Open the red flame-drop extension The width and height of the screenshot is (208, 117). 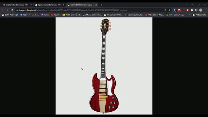(x=188, y=10)
